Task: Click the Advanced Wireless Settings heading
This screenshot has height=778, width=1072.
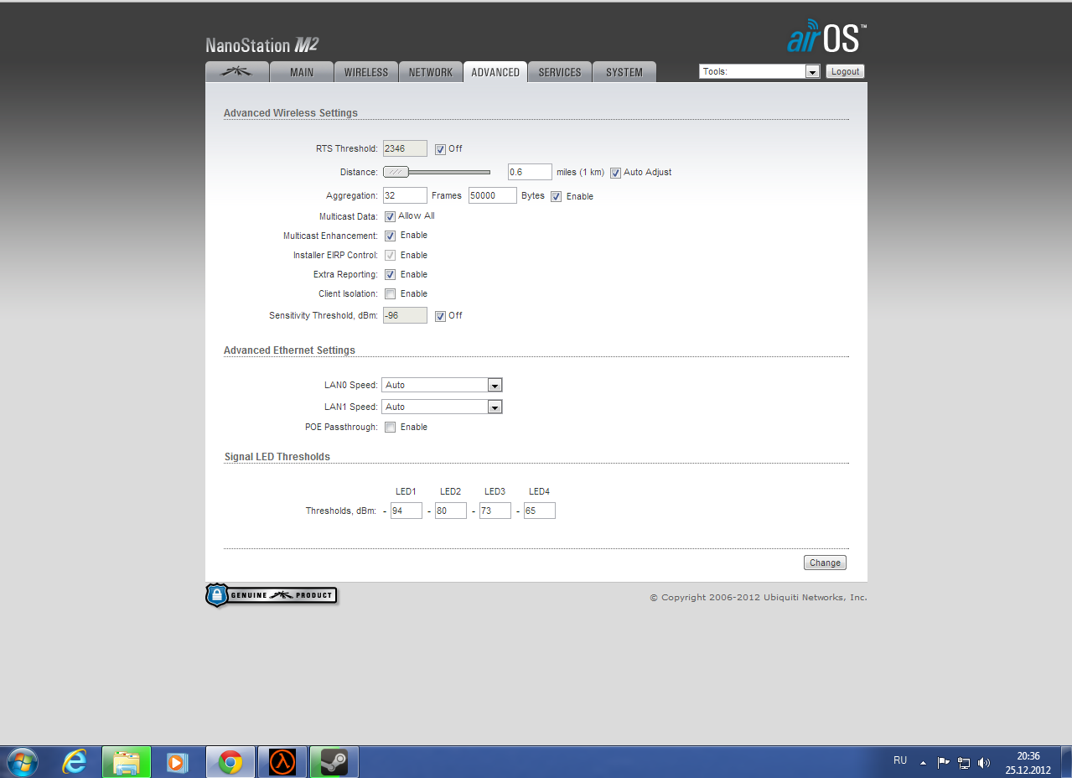Action: [x=291, y=113]
